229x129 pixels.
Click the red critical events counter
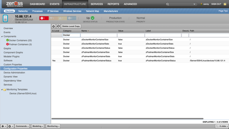click(44, 18)
